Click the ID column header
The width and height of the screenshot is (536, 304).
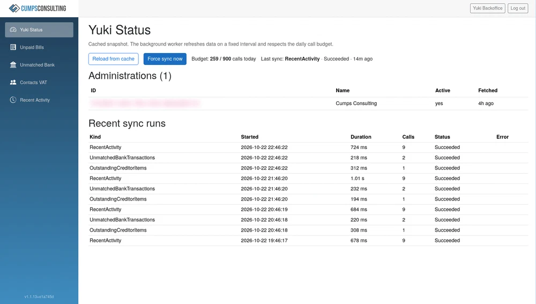93,91
